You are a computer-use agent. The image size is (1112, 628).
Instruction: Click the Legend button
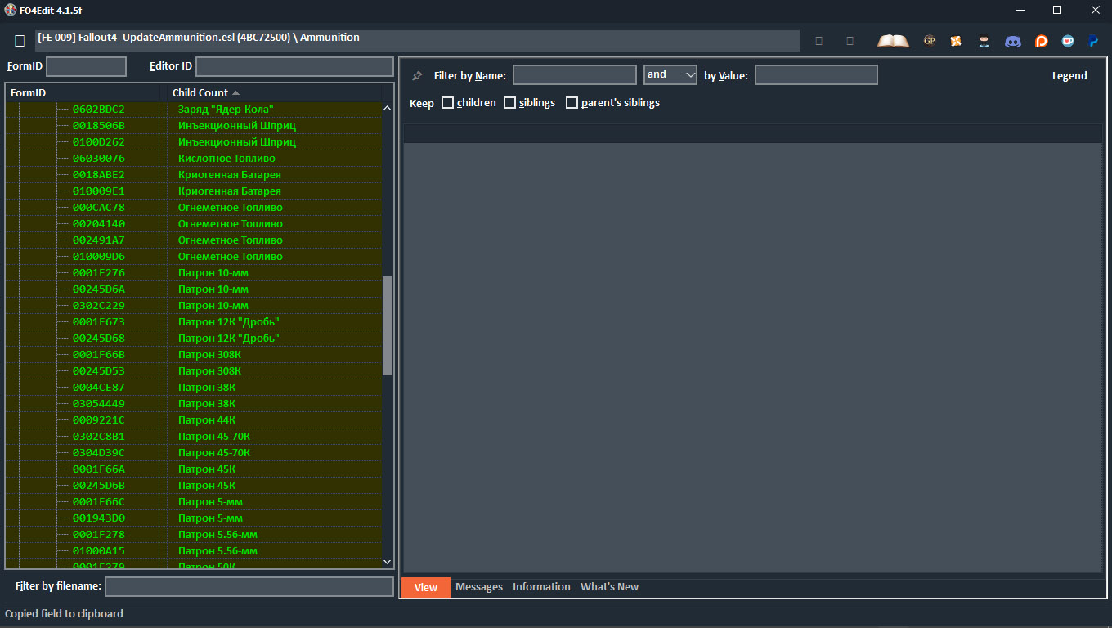click(1069, 76)
